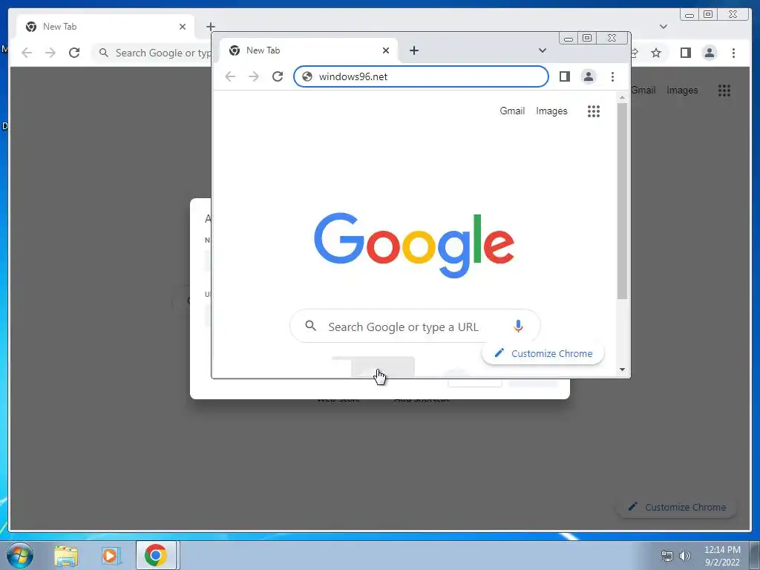
Task: Open the Images link in the background window
Action: (683, 90)
